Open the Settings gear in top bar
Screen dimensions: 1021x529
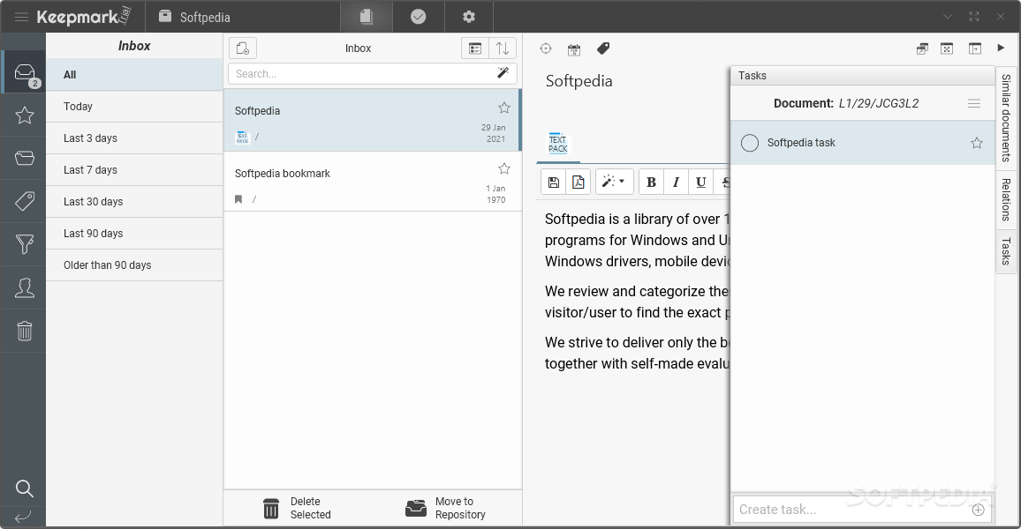[x=469, y=17]
